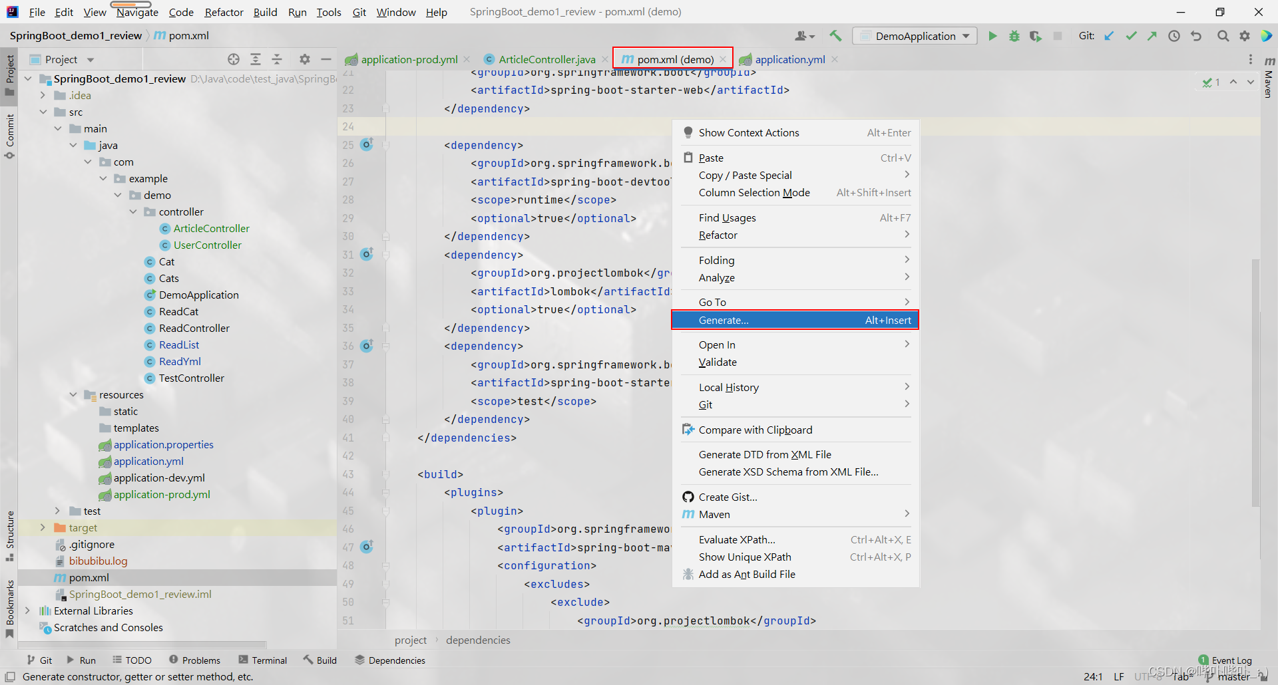Screen dimensions: 1278x685
Task: Click the build hammer icon
Action: point(835,36)
